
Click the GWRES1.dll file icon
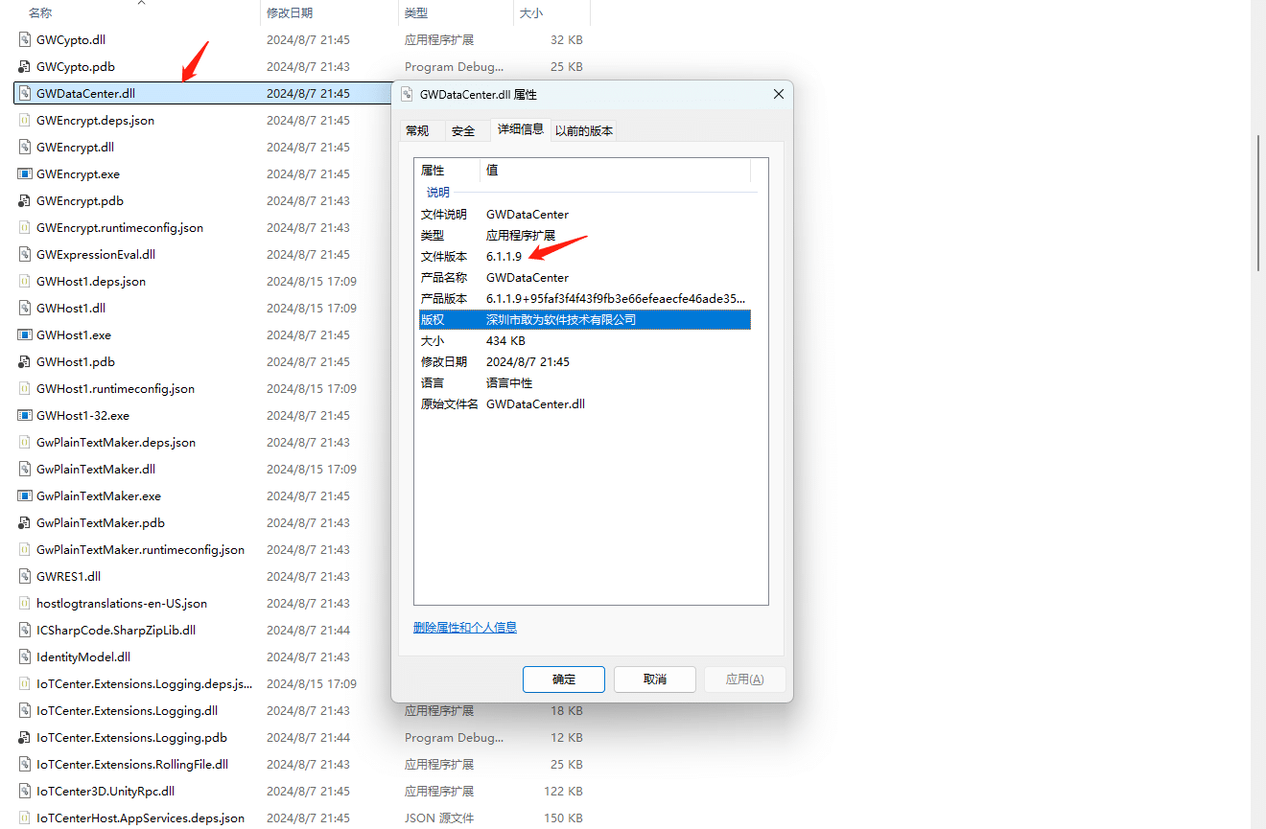pos(25,577)
